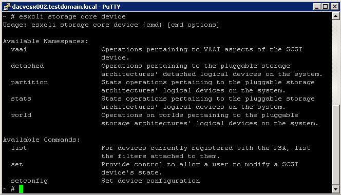Click the 'setconfig' command entry

(x=29, y=181)
